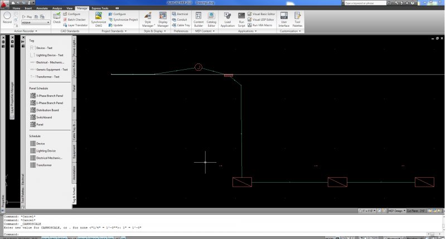Open the Wire palette tab
This screenshot has height=239, width=446.
click(x=74, y=109)
